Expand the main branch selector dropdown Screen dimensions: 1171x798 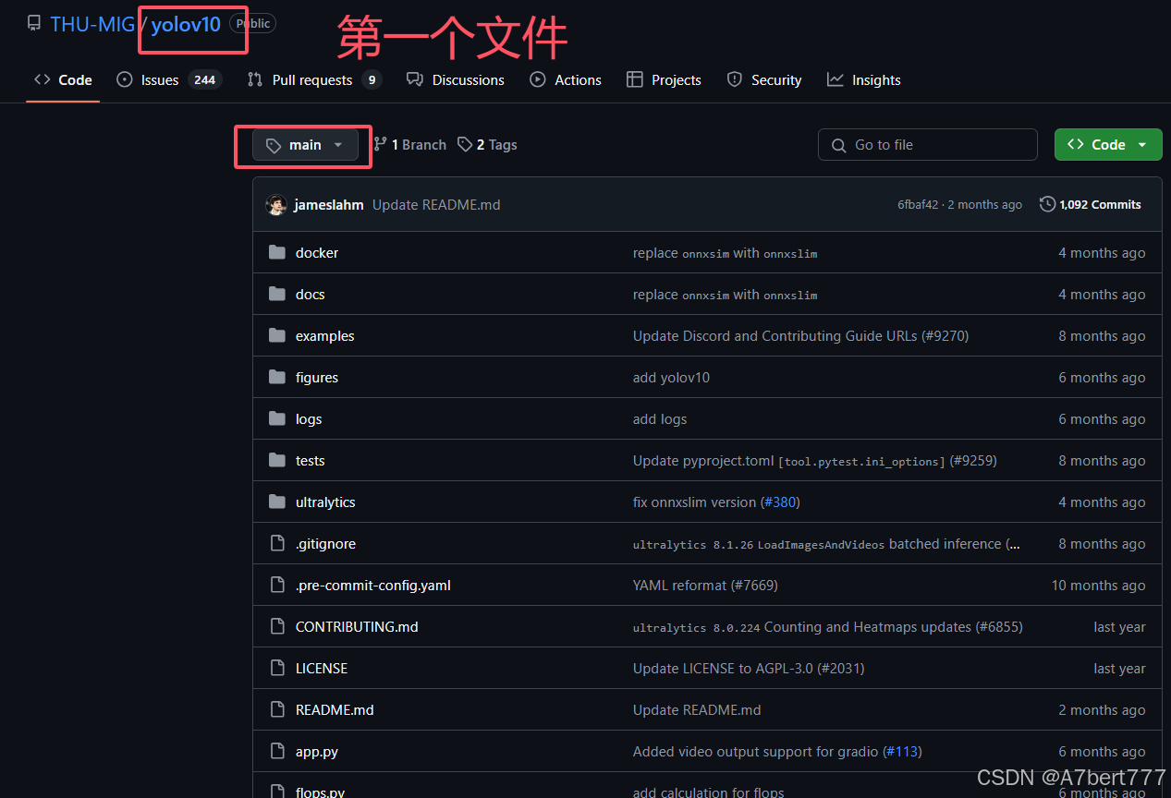pyautogui.click(x=305, y=145)
